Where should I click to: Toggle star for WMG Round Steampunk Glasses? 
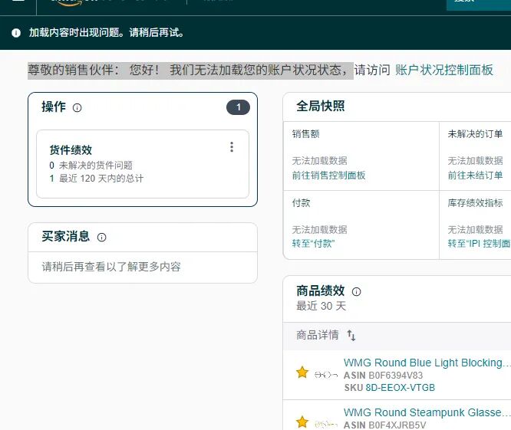click(x=302, y=422)
